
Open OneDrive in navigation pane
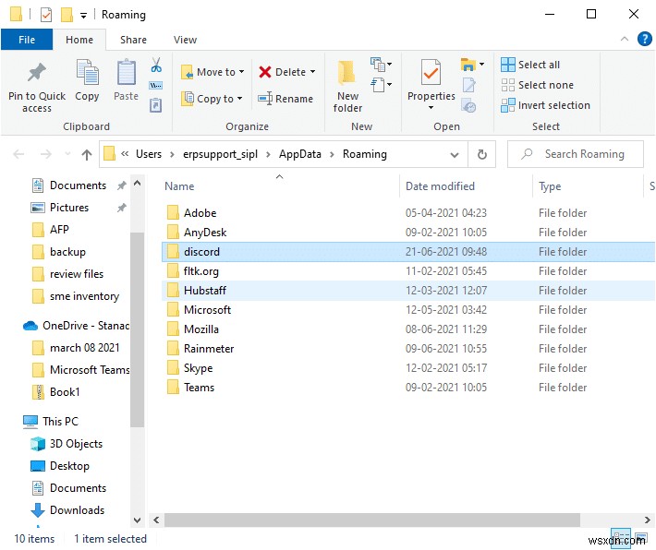(76, 326)
